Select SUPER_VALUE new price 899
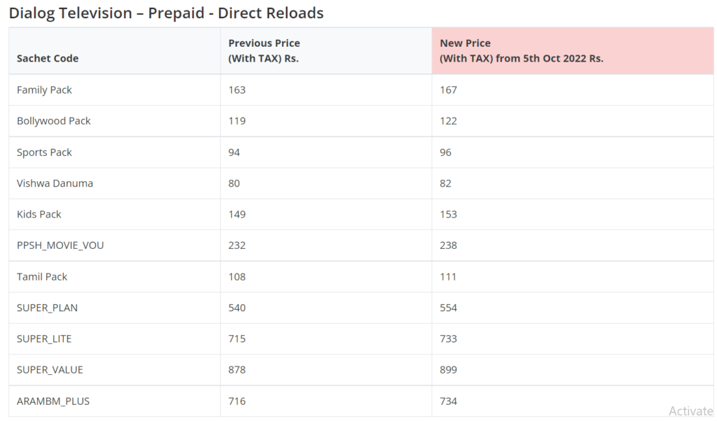 click(x=448, y=370)
